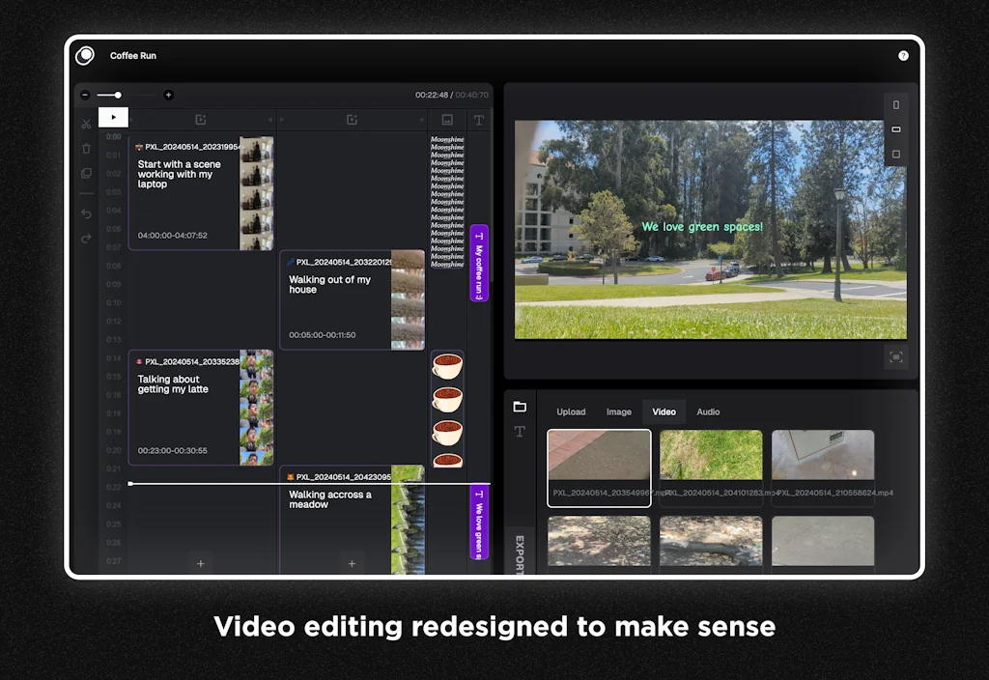This screenshot has width=989, height=680.
Task: Zoom in timeline with plus button
Action: click(168, 95)
